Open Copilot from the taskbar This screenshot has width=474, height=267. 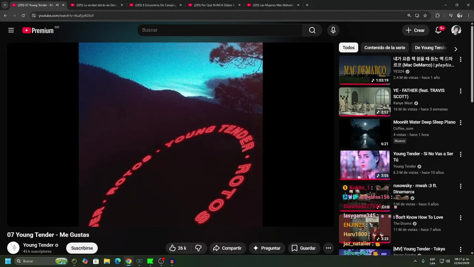[85, 261]
